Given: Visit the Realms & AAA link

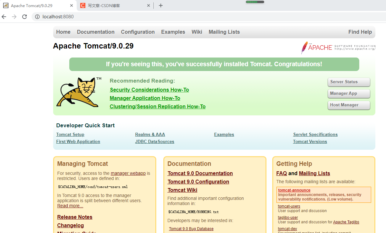Looking at the screenshot, I should pyautogui.click(x=150, y=135).
